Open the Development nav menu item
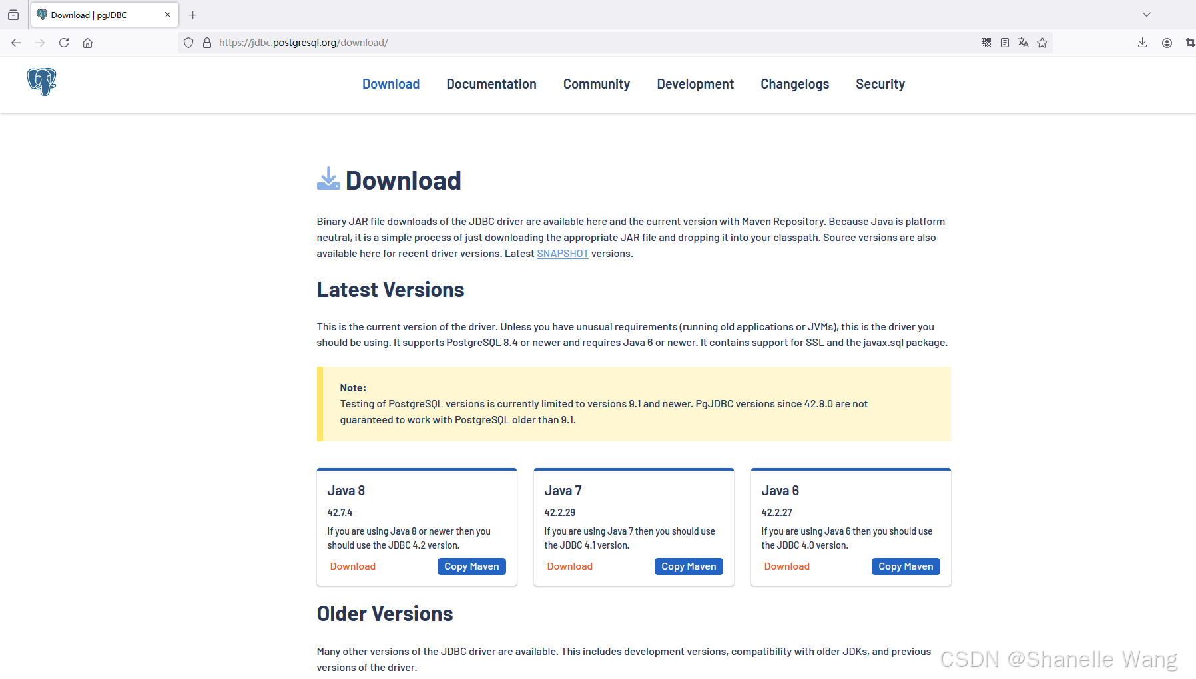 pyautogui.click(x=695, y=84)
